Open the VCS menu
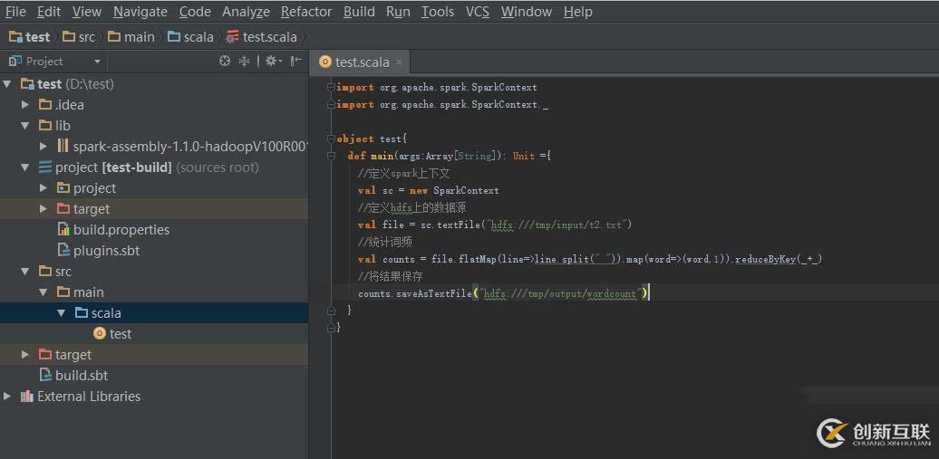 pyautogui.click(x=478, y=12)
